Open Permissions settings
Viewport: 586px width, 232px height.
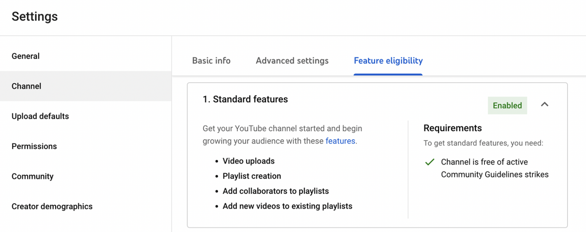tap(34, 146)
